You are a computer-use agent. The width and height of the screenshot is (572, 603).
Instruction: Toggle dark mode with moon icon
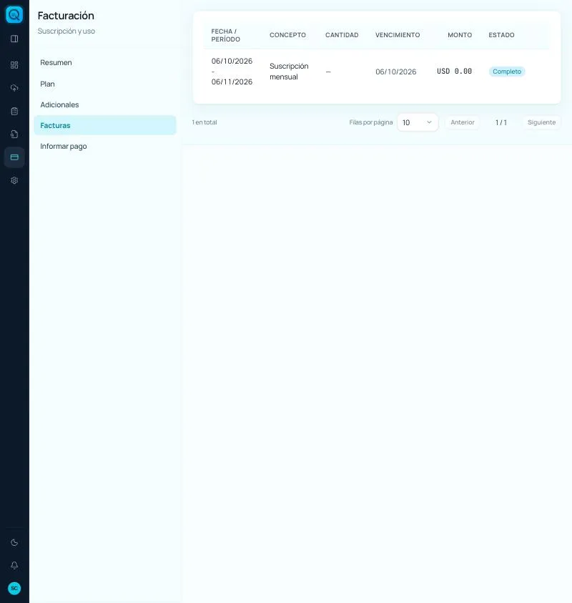14,543
